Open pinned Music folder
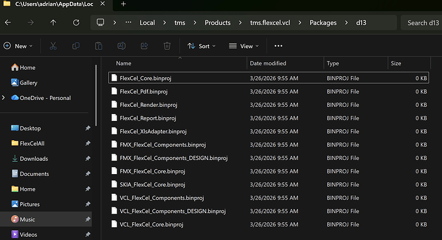442x240 pixels. point(47,219)
